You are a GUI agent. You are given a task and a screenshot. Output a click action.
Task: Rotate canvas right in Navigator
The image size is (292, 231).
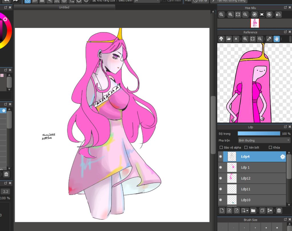[x=269, y=15]
